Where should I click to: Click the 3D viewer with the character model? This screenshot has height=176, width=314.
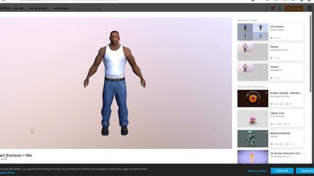tap(116, 83)
